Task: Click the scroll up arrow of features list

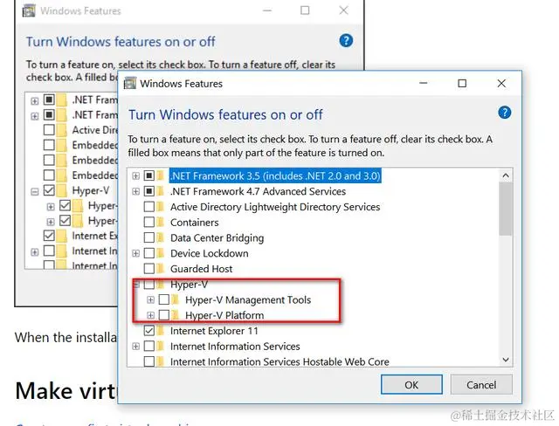Action: point(505,175)
